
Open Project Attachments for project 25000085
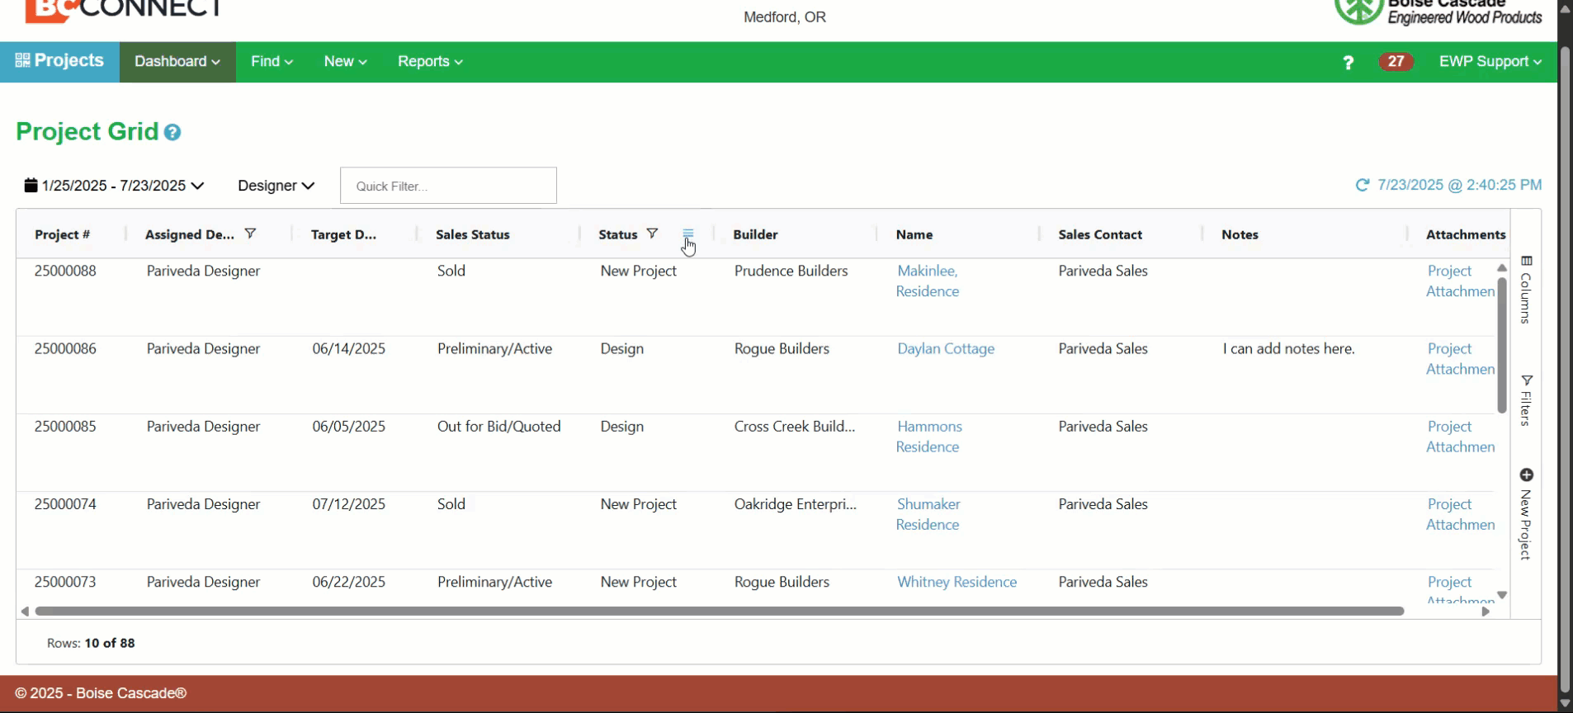(1460, 437)
